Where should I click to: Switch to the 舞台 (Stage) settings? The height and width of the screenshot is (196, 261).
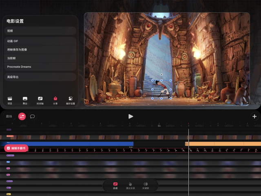point(25,100)
